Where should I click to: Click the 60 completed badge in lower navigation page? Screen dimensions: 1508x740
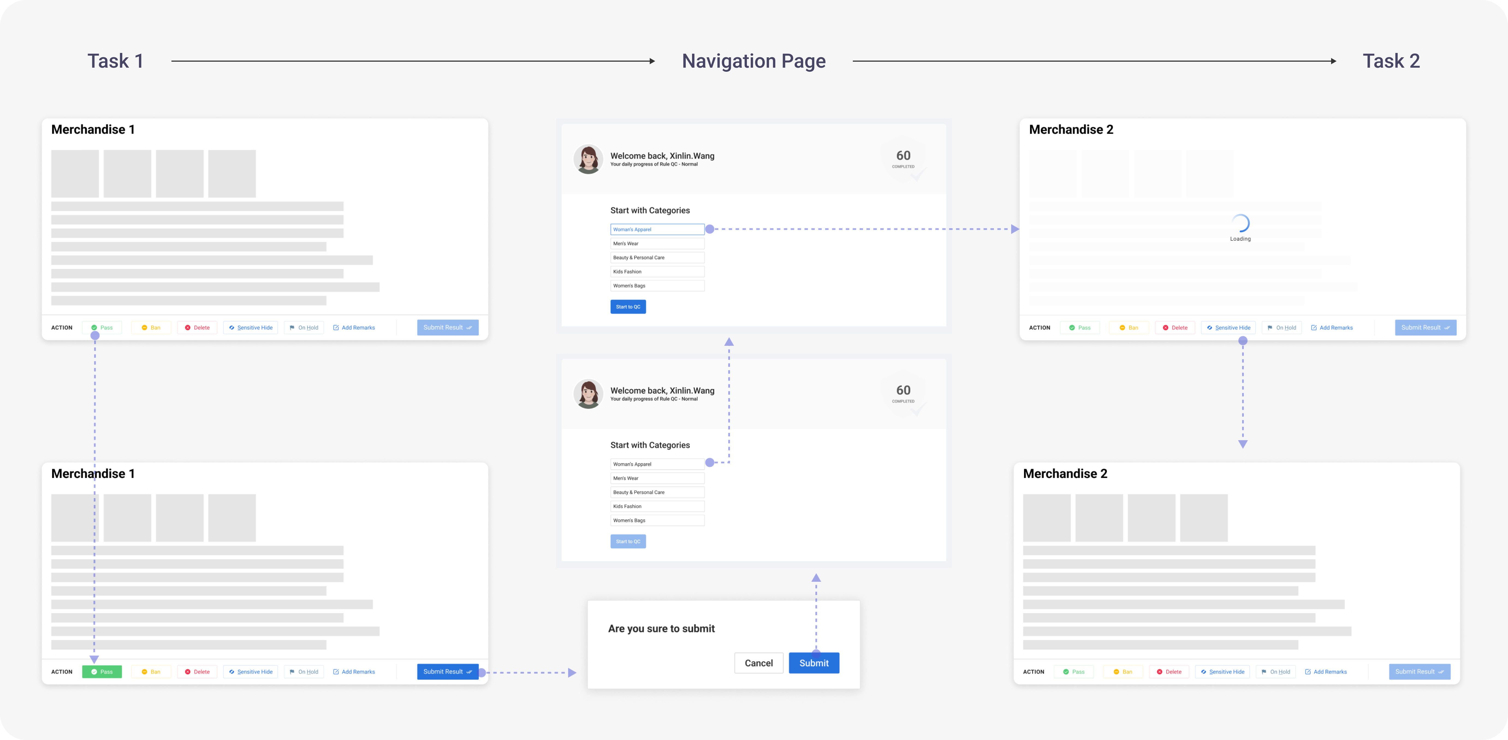coord(903,393)
